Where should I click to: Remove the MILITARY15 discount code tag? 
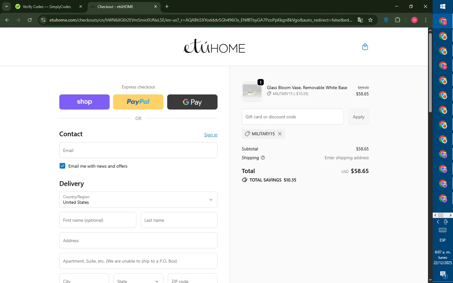tap(280, 134)
